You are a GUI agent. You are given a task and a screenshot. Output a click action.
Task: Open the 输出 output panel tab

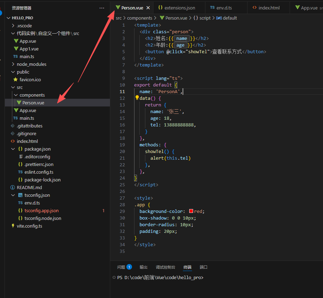[143, 267]
